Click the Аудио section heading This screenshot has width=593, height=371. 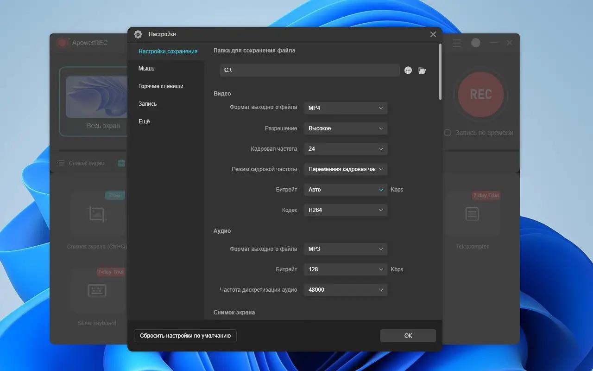[222, 231]
